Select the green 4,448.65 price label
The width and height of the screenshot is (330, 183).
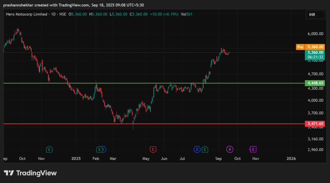click(x=315, y=83)
